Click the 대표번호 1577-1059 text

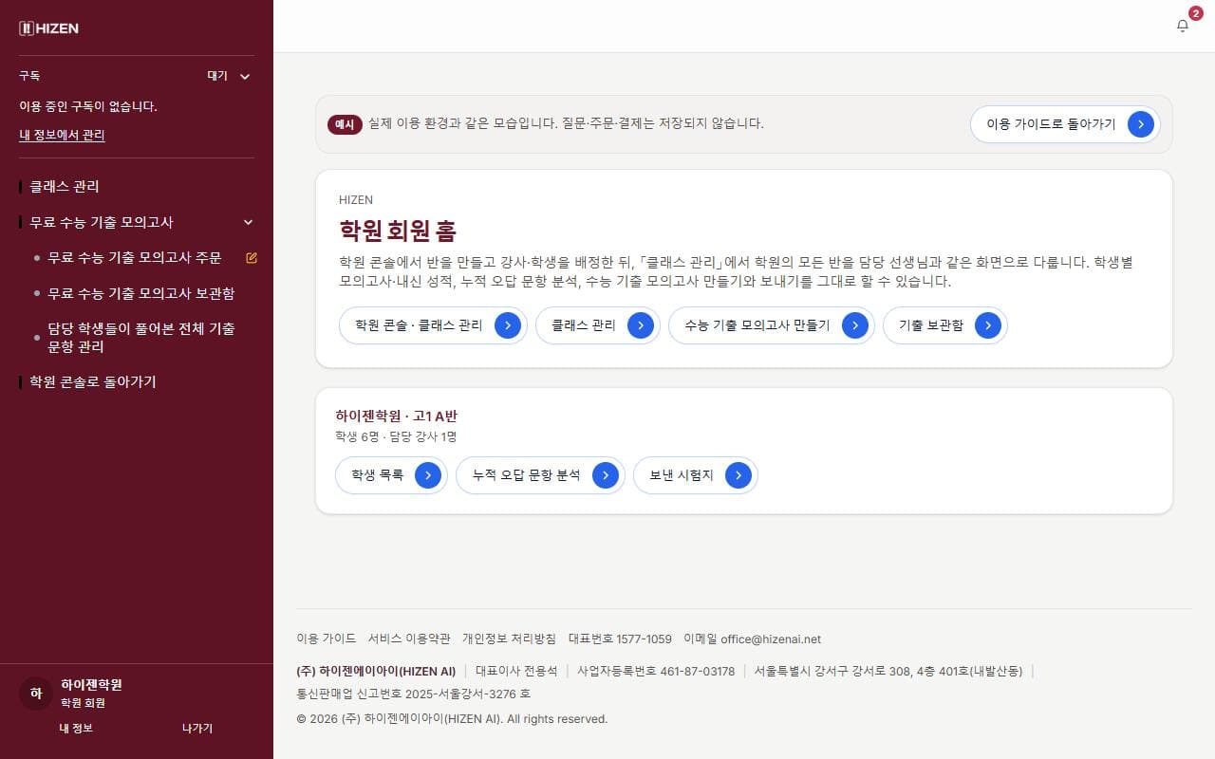point(620,639)
